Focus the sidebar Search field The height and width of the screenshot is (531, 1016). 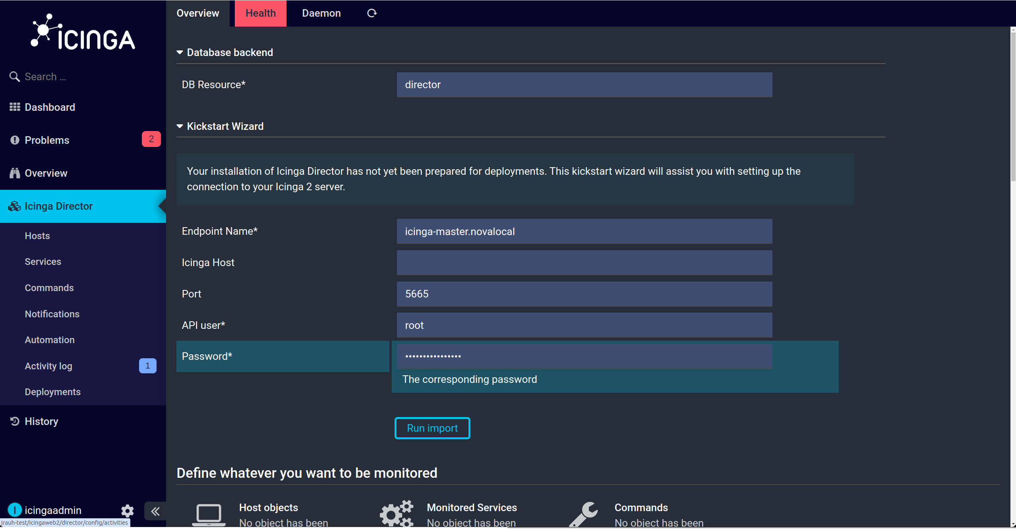click(x=83, y=77)
